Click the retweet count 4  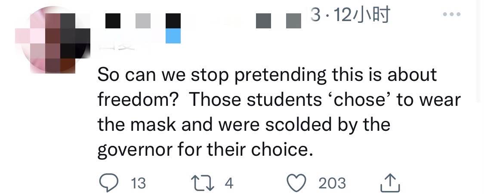point(229,184)
